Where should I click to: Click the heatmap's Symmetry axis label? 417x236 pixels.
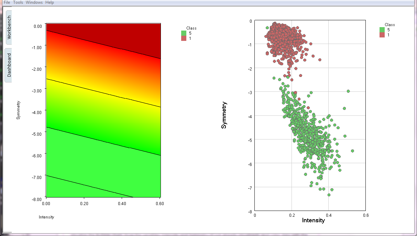(18, 110)
